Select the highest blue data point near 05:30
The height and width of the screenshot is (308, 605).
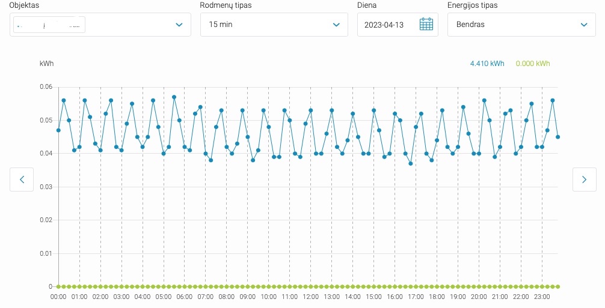pos(174,97)
